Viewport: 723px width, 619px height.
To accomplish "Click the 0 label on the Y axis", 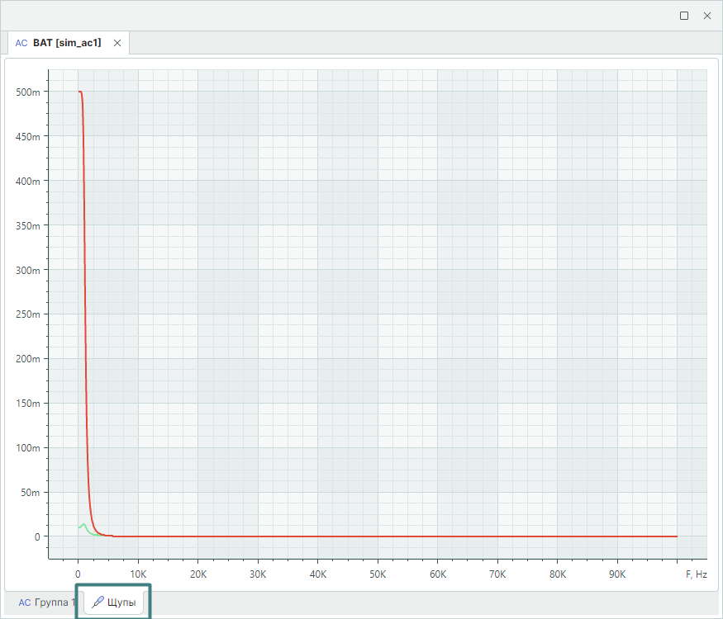I will [36, 536].
